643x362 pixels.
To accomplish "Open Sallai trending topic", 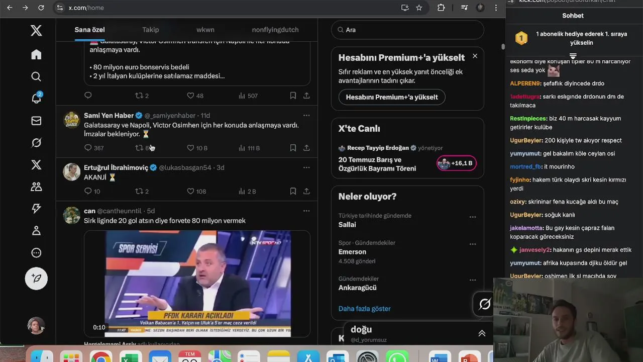I will click(347, 225).
